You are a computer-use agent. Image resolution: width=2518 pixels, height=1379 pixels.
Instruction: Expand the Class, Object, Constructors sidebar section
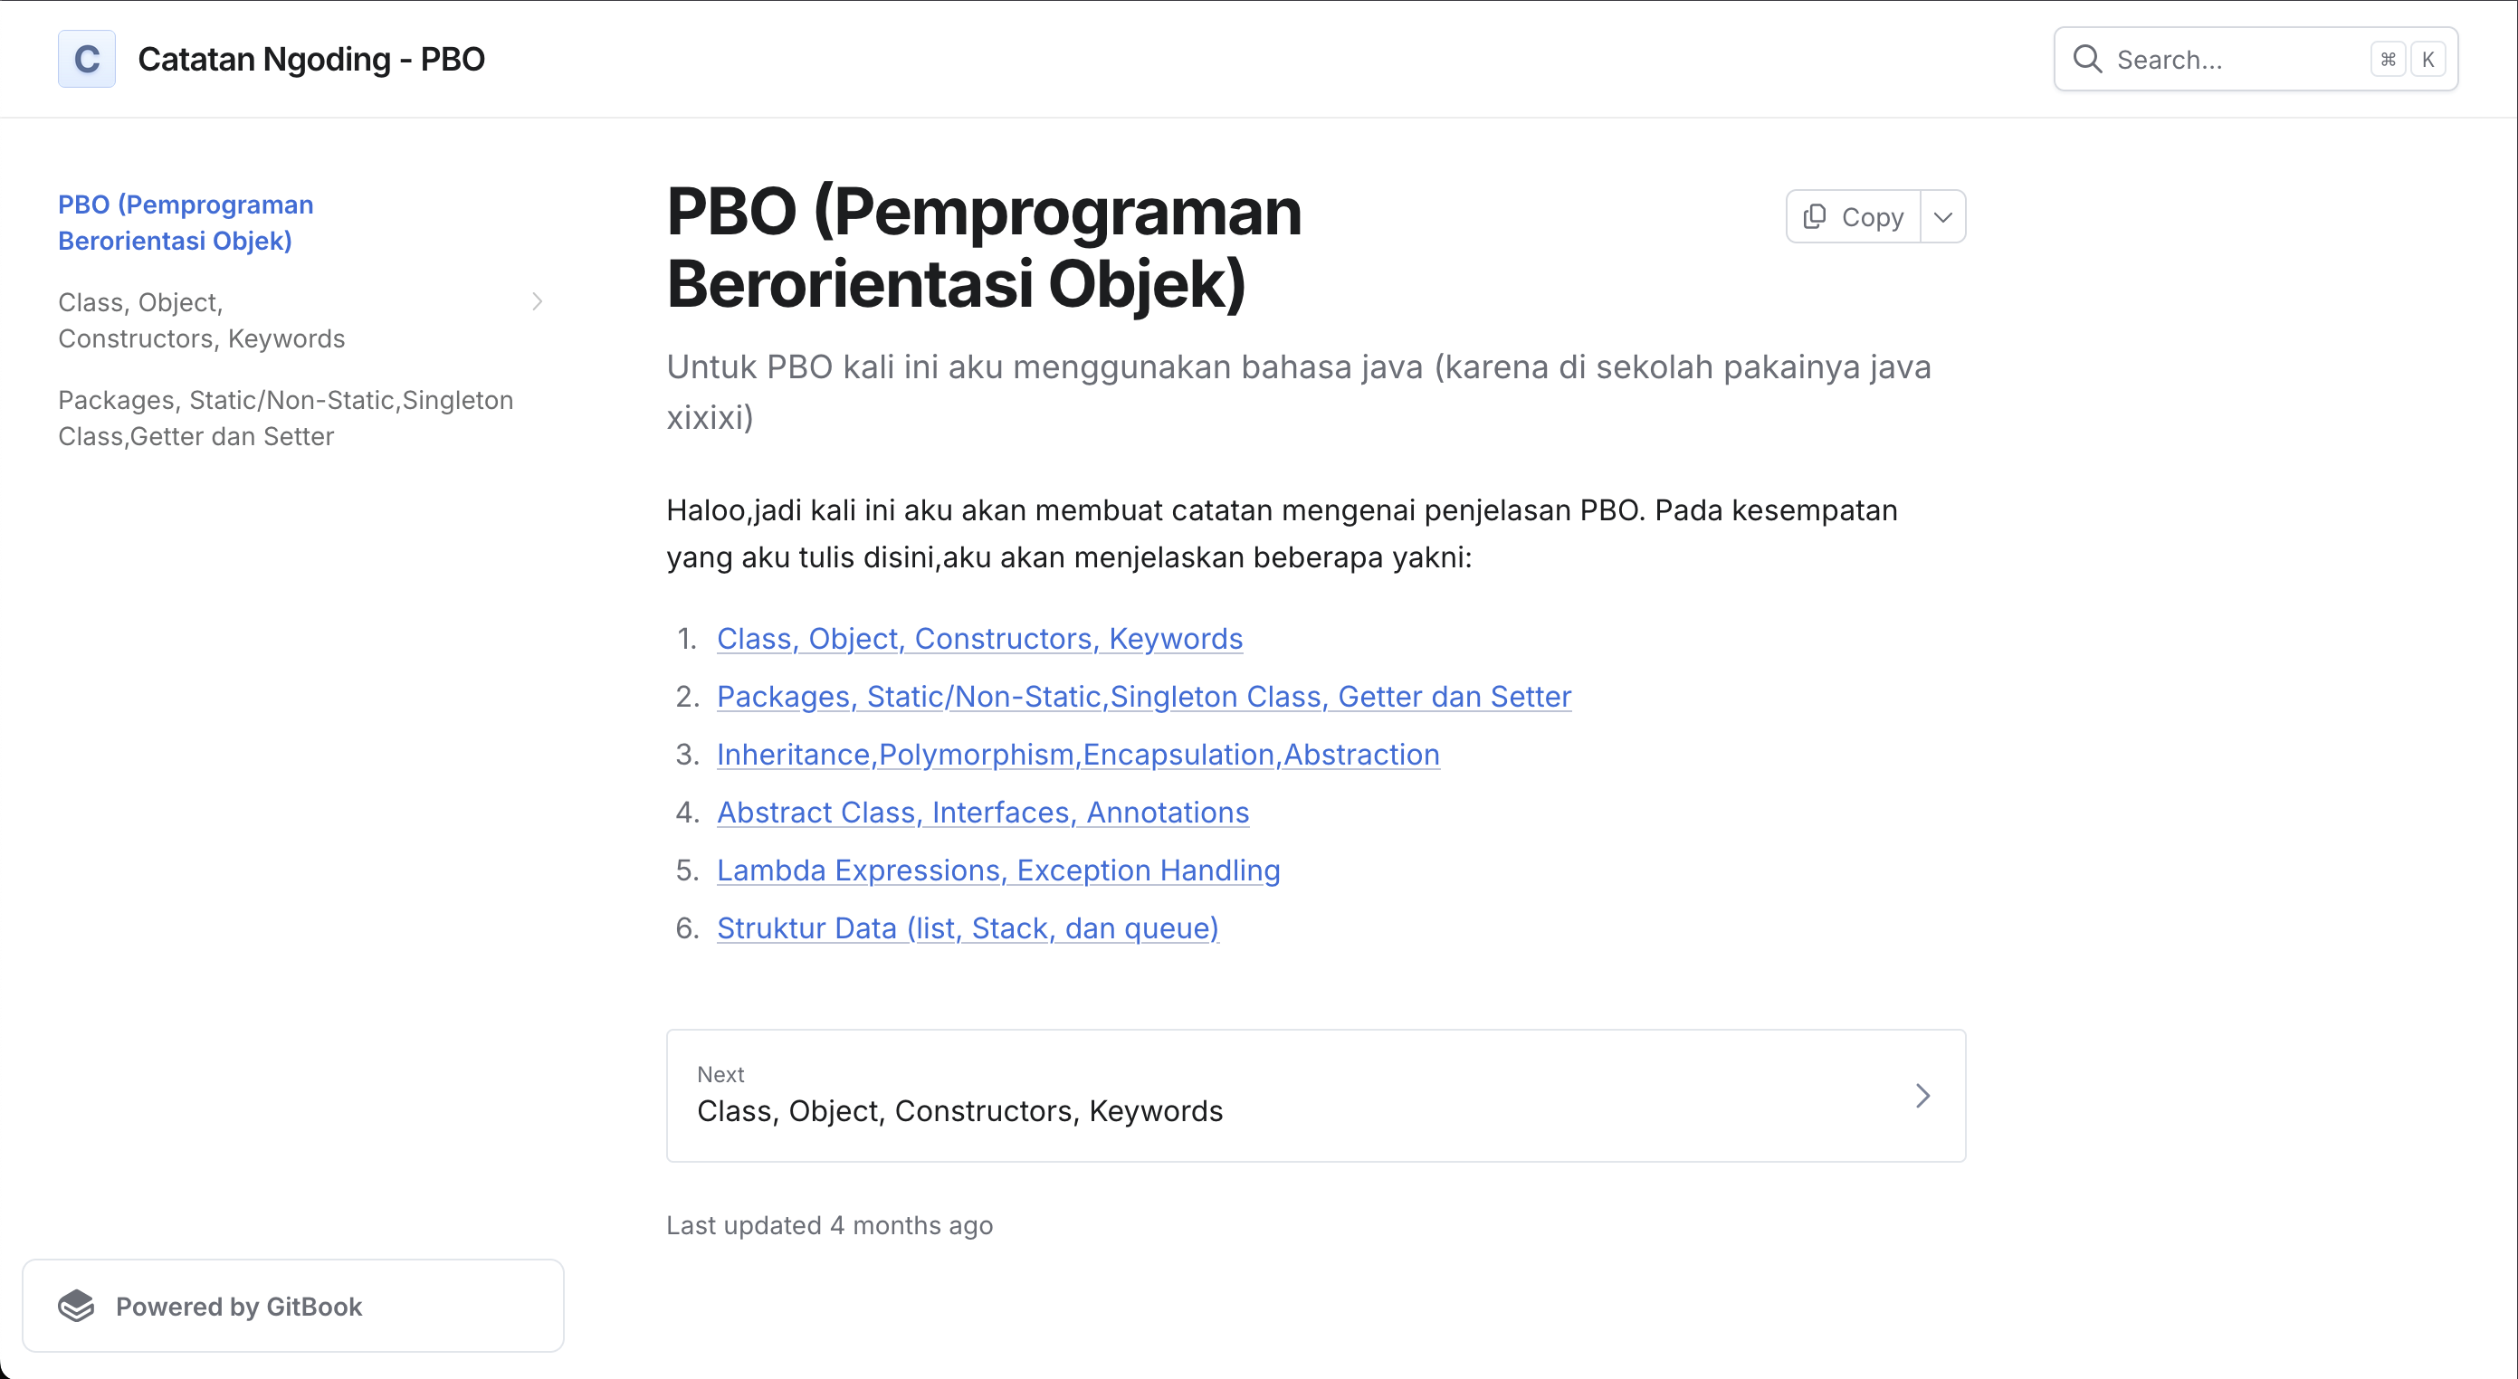[x=538, y=301]
